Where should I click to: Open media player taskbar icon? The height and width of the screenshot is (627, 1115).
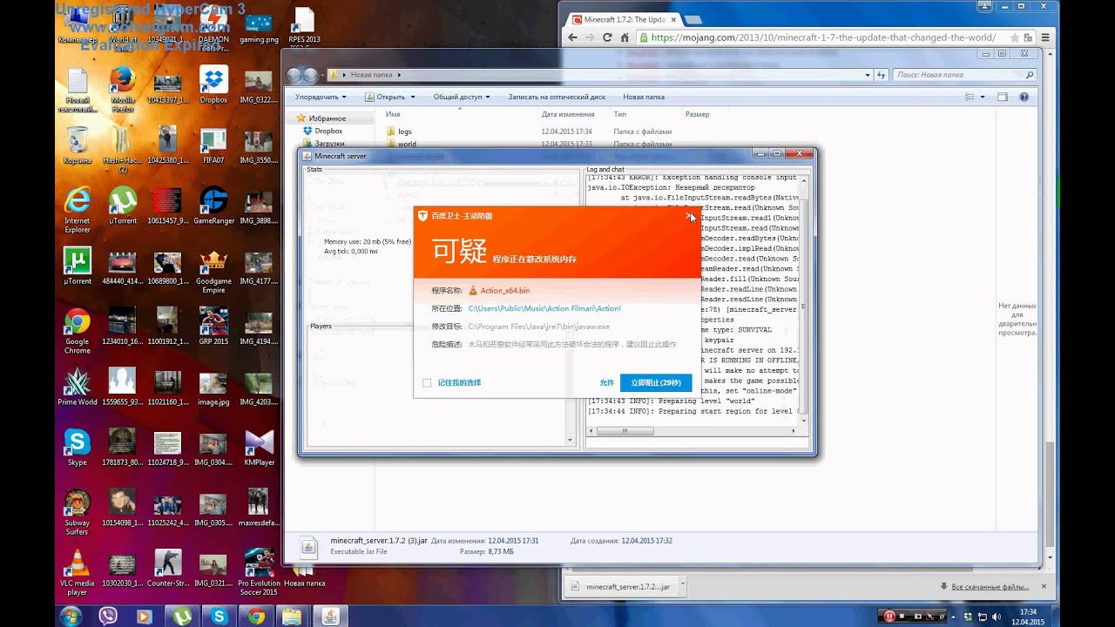(x=145, y=617)
